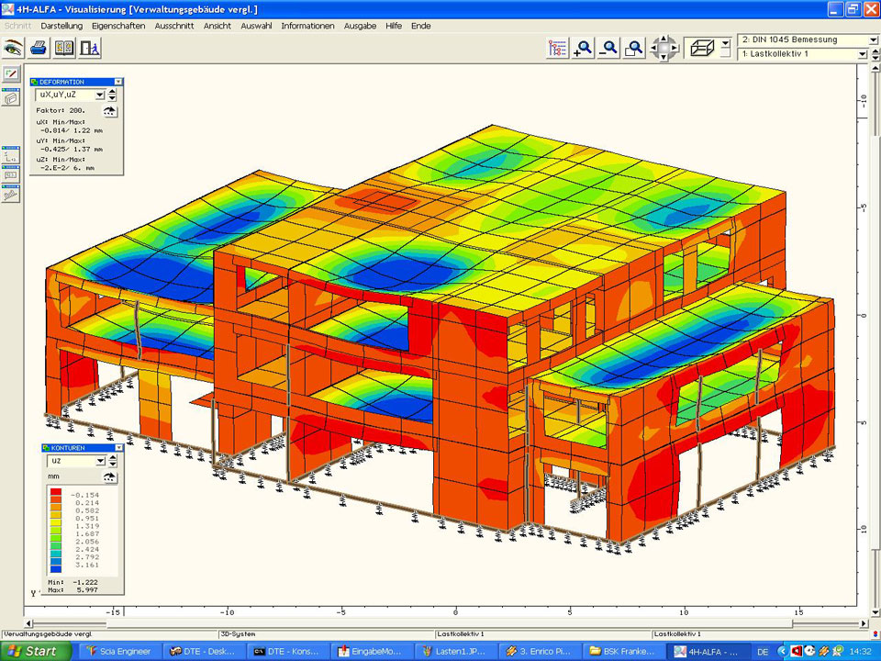
Task: Open the Informationen menu
Action: [307, 26]
